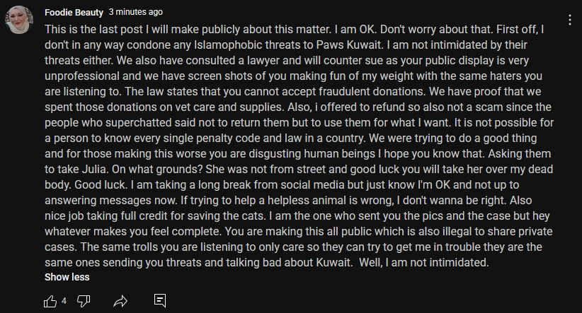This screenshot has height=313, width=582.
Task: Click the word 'superchatted' in the post body
Action: click(x=139, y=123)
